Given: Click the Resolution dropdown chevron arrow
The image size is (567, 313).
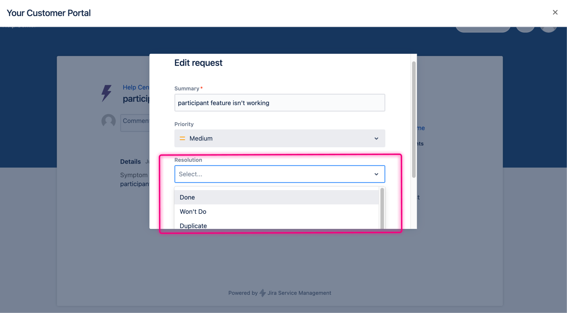Looking at the screenshot, I should [376, 174].
